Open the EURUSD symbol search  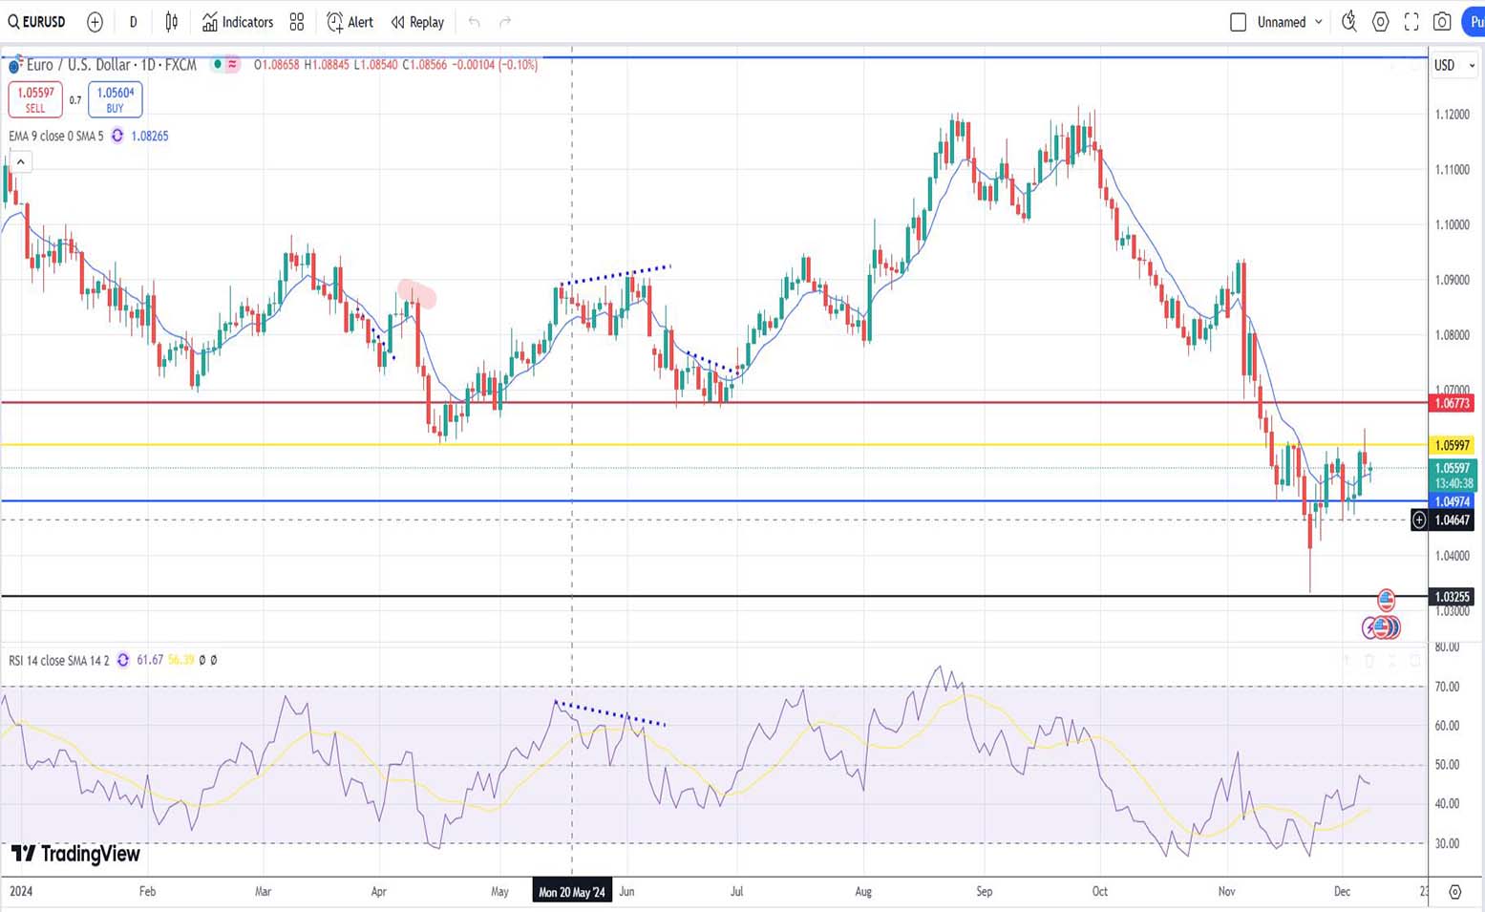click(37, 22)
